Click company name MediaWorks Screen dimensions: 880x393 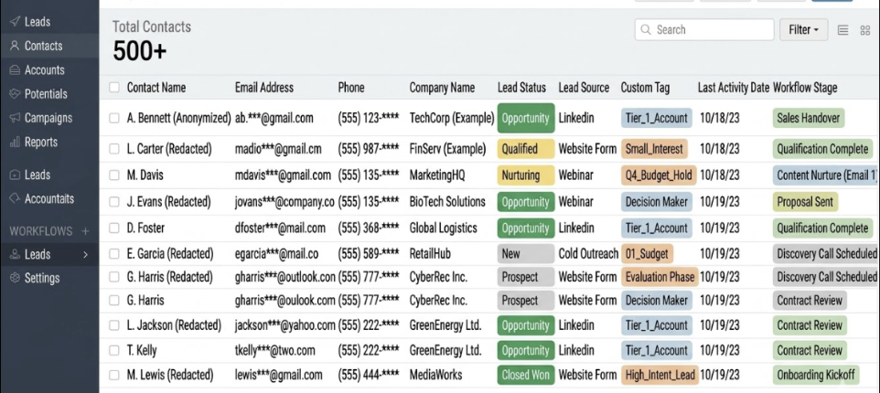(x=435, y=375)
